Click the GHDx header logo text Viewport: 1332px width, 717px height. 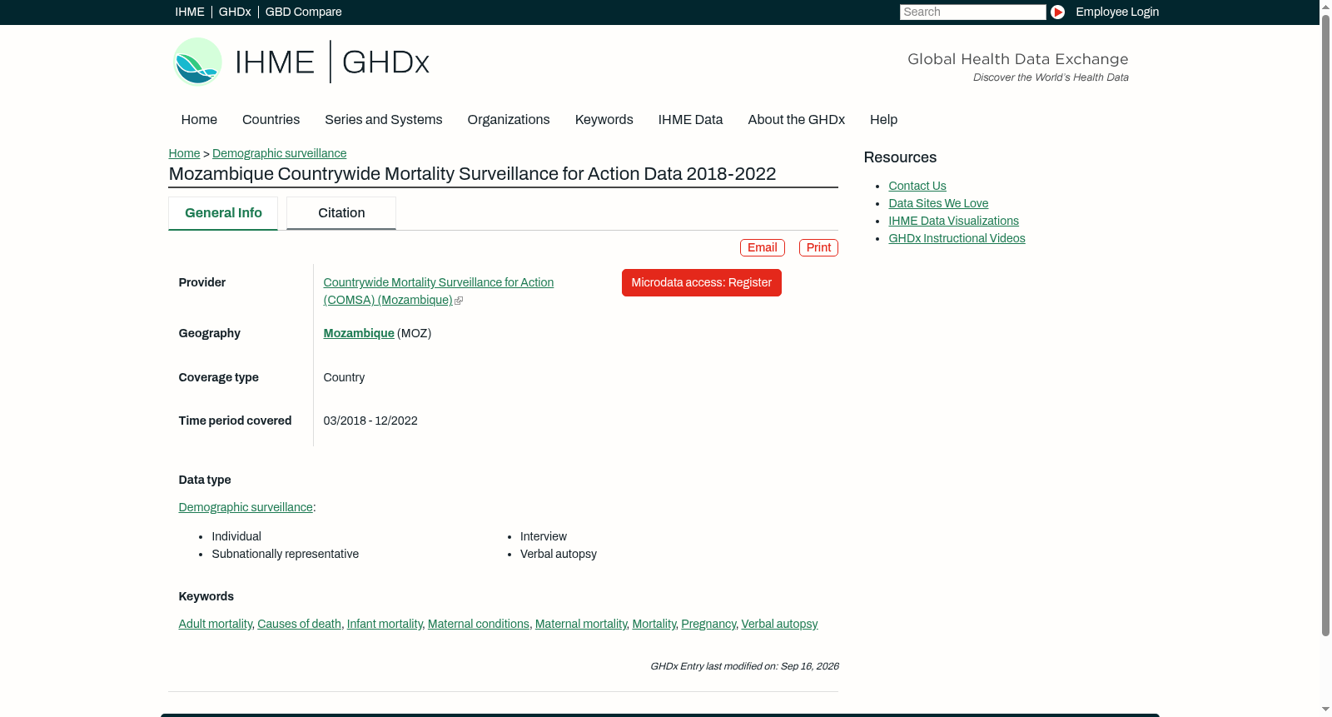pos(385,62)
